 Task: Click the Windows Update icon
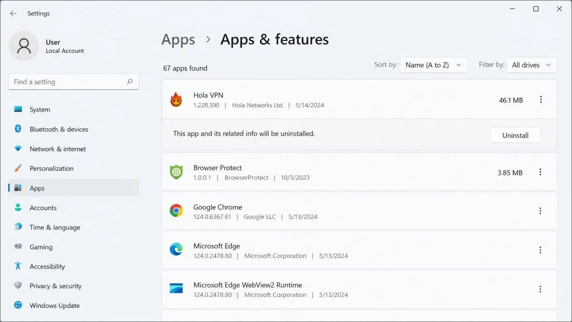click(18, 305)
